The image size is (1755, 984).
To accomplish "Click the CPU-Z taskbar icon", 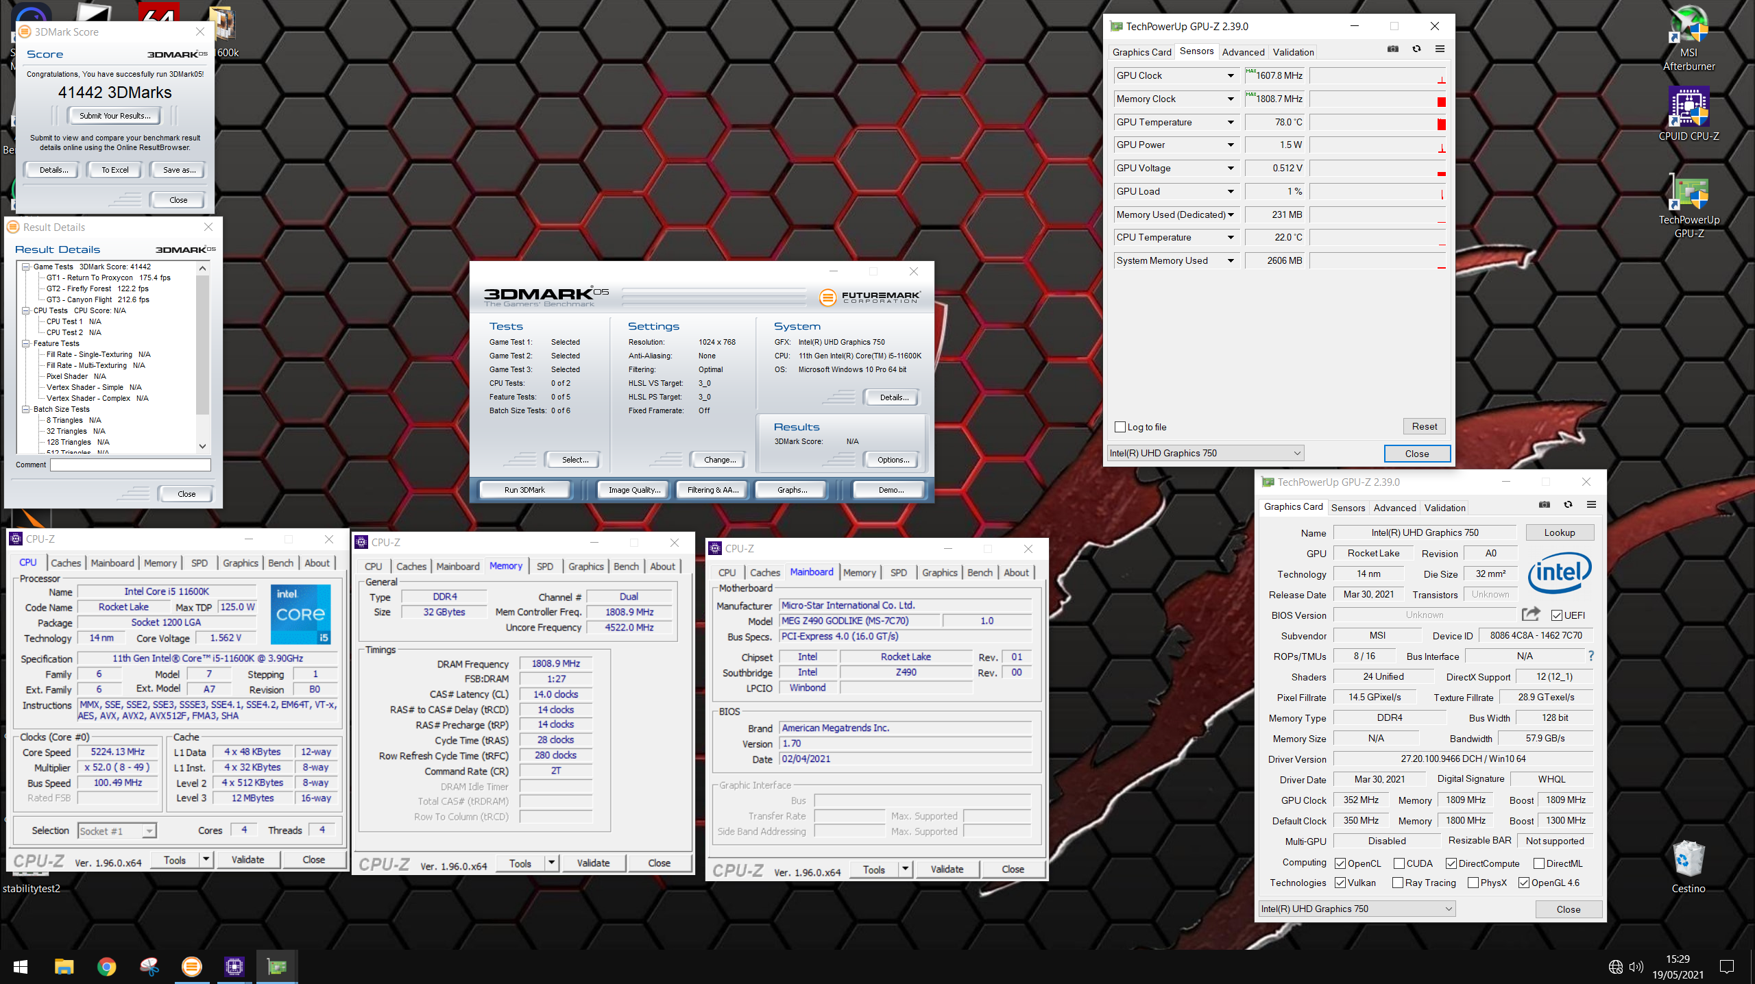I will [x=234, y=967].
